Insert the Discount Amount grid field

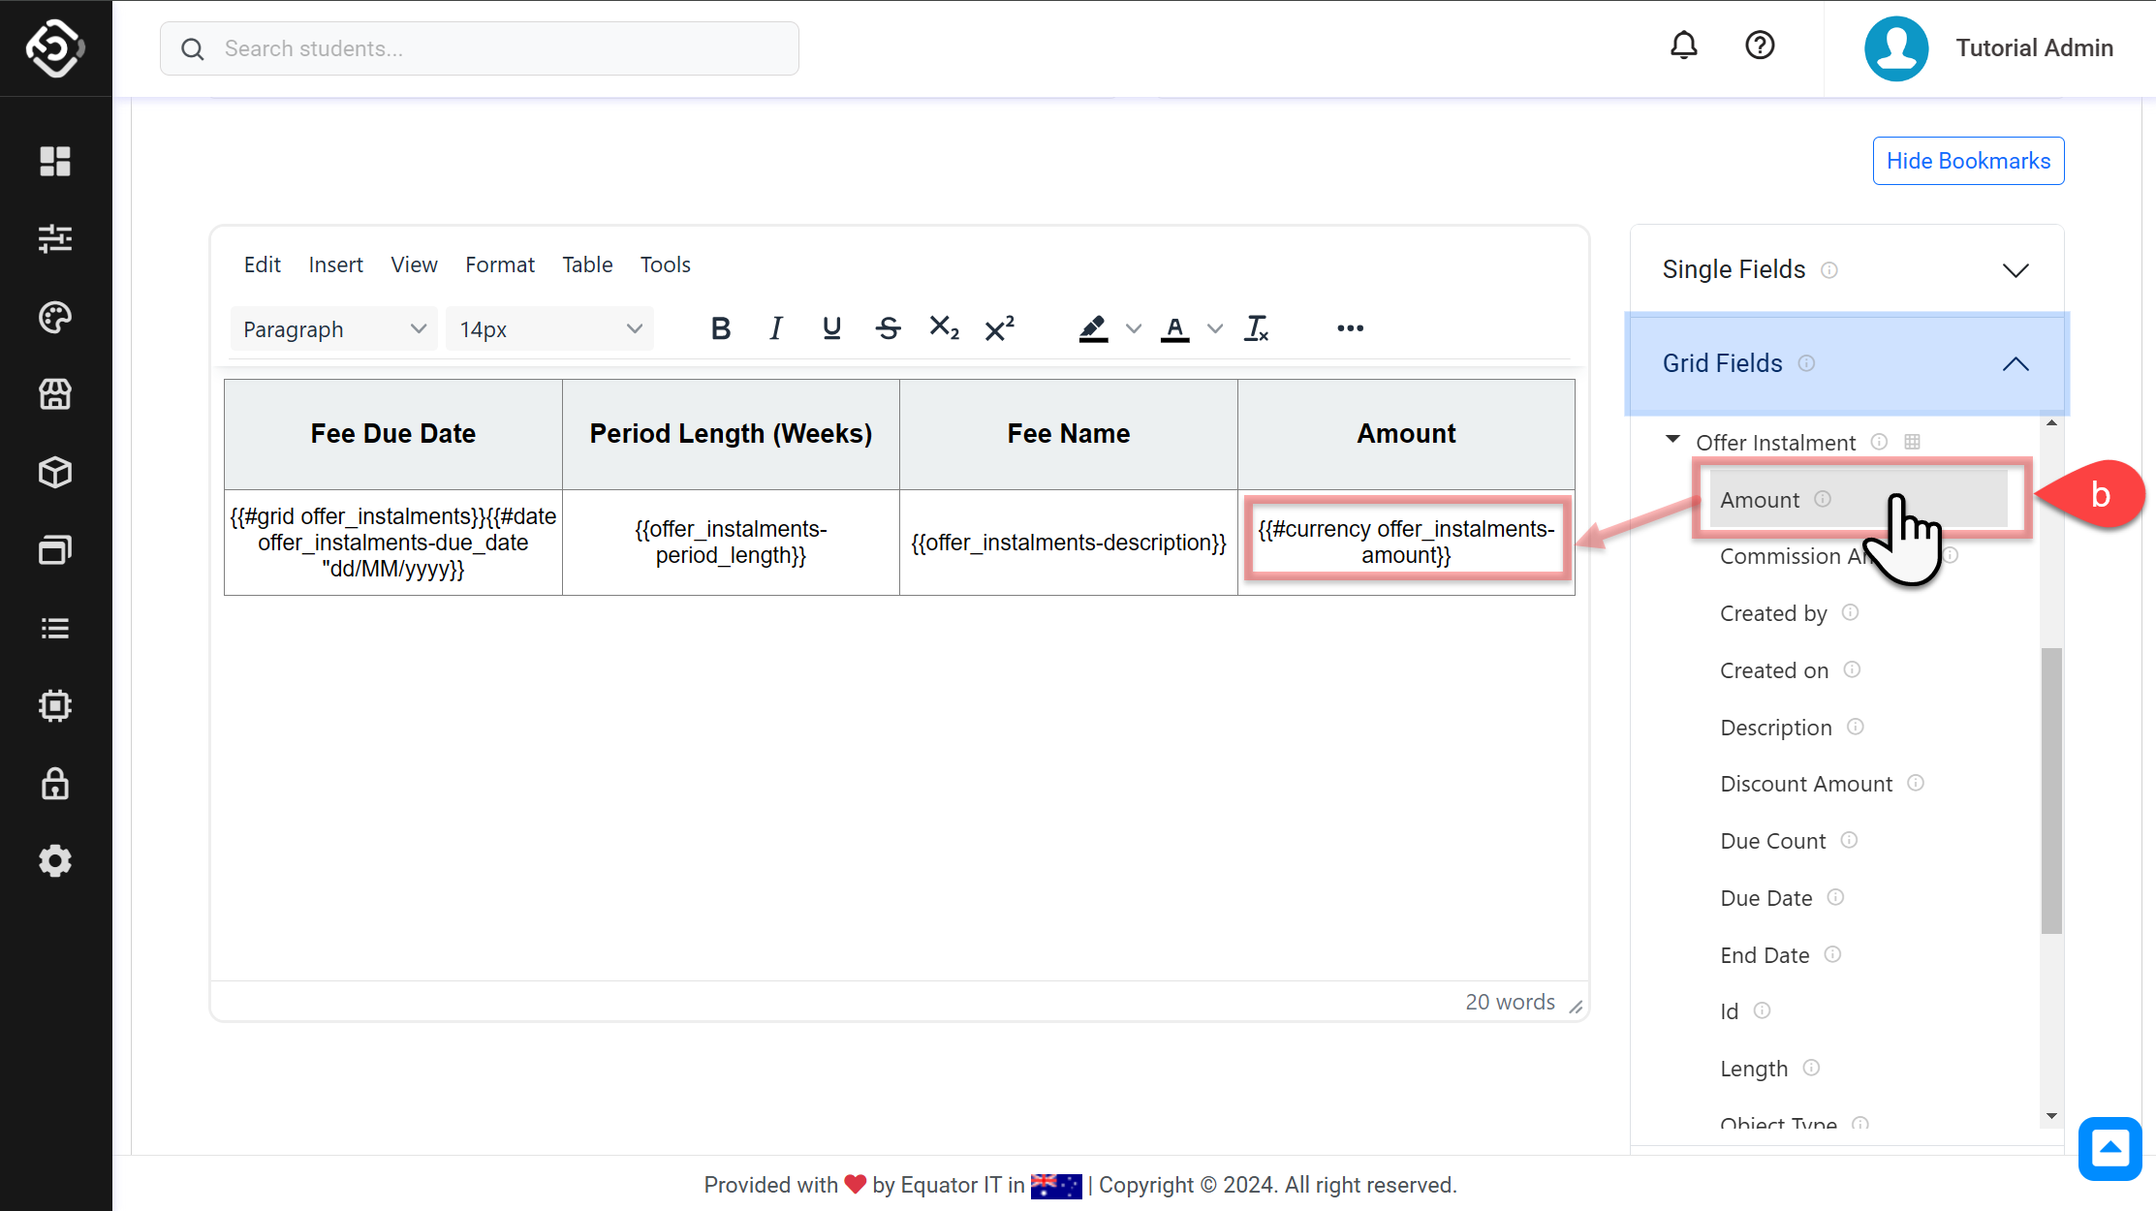(1805, 784)
